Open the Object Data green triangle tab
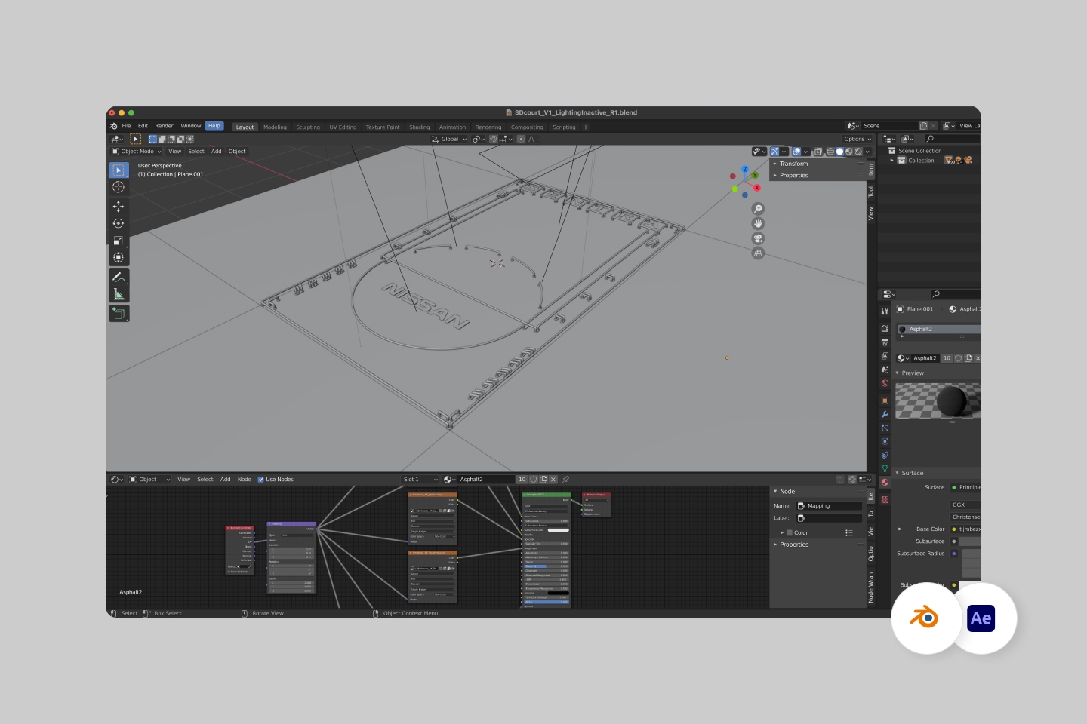 pyautogui.click(x=885, y=468)
